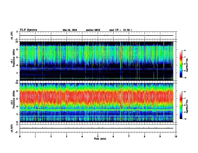Click time axis tick label "8"
This screenshot has height=153, width=198.
(x=144, y=136)
